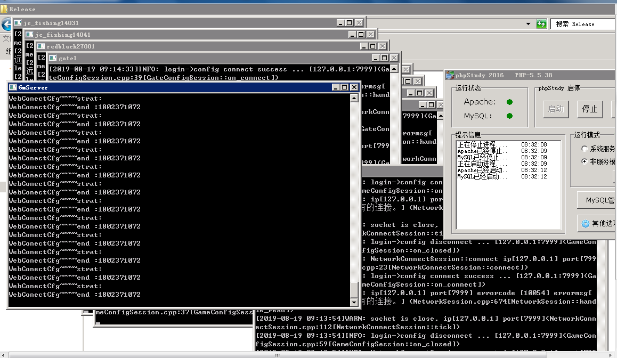Minimize the jc_fishing14031 window
This screenshot has width=617, height=358.
pos(340,23)
